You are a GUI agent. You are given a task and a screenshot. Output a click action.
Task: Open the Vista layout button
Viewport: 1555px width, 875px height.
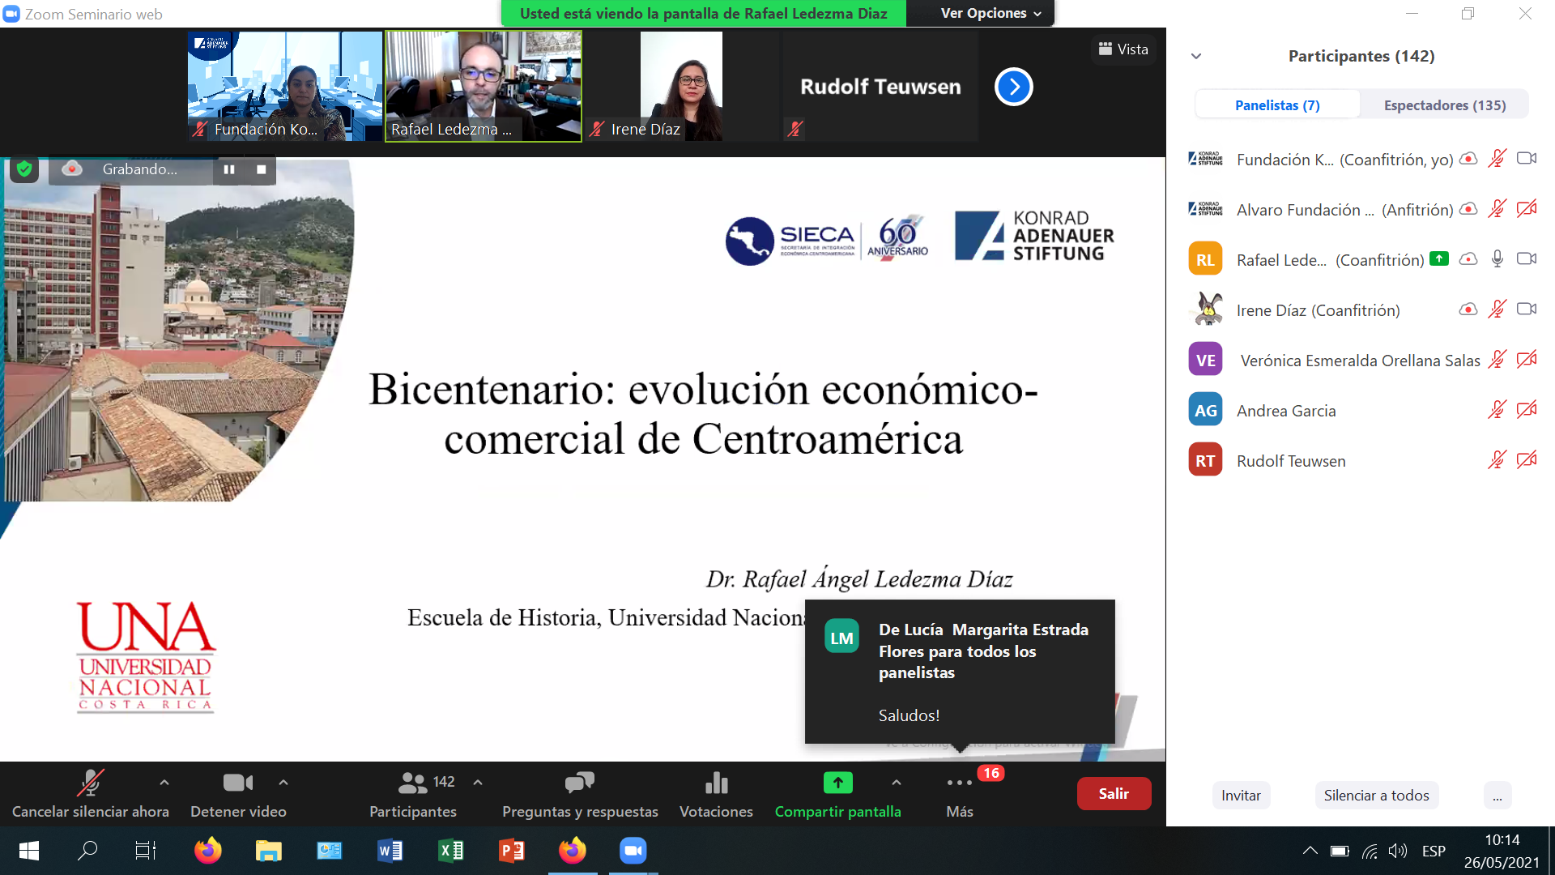pyautogui.click(x=1123, y=49)
